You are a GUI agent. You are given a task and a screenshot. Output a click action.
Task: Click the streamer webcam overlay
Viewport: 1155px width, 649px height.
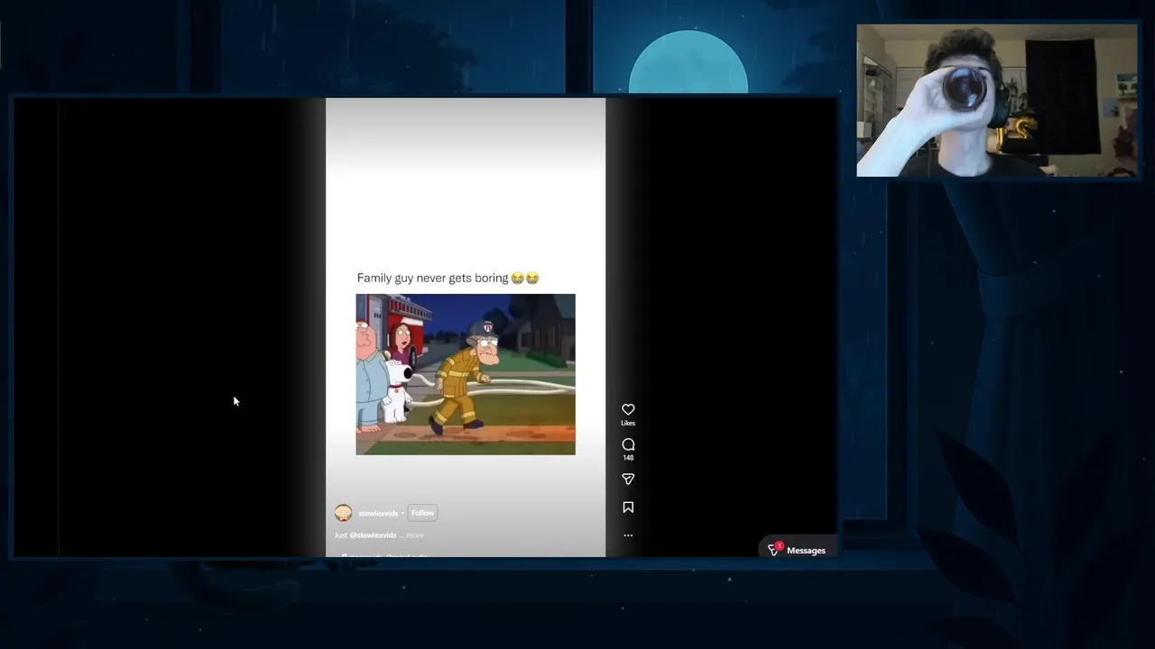coord(997,100)
